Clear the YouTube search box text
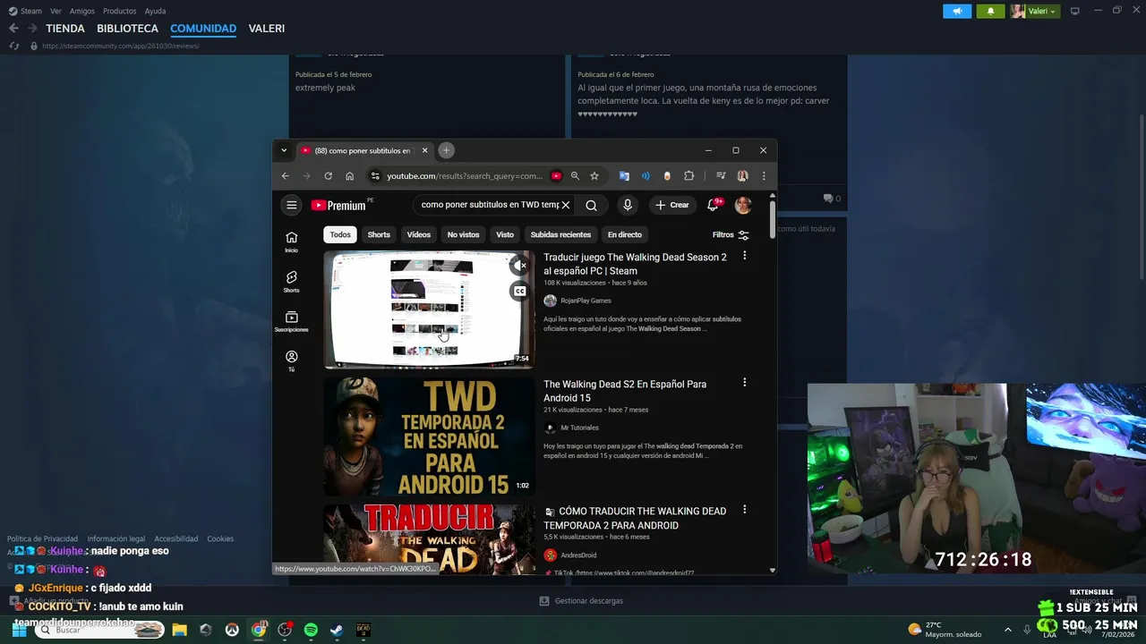This screenshot has width=1146, height=644. click(565, 205)
